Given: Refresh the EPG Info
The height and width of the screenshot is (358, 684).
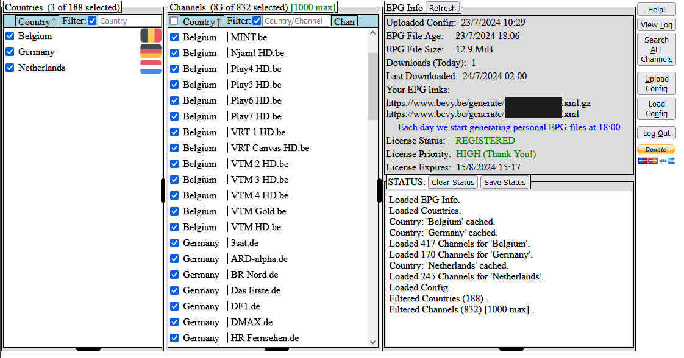Looking at the screenshot, I should coord(443,8).
